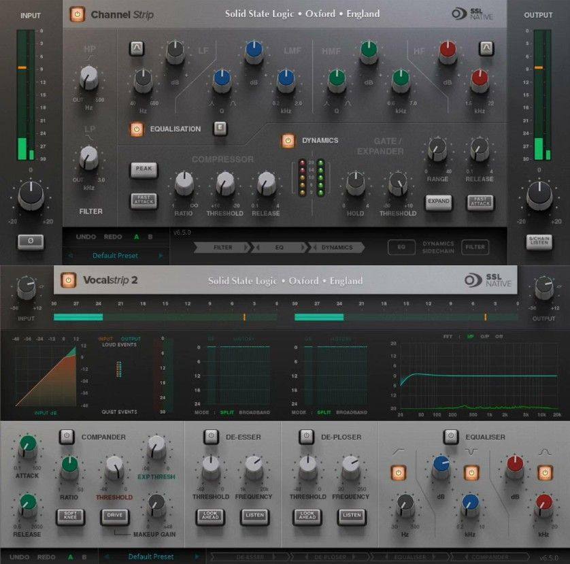This screenshot has width=570, height=564.
Task: Click the next preset arrow in Vocalstrip 2
Action: (x=197, y=556)
